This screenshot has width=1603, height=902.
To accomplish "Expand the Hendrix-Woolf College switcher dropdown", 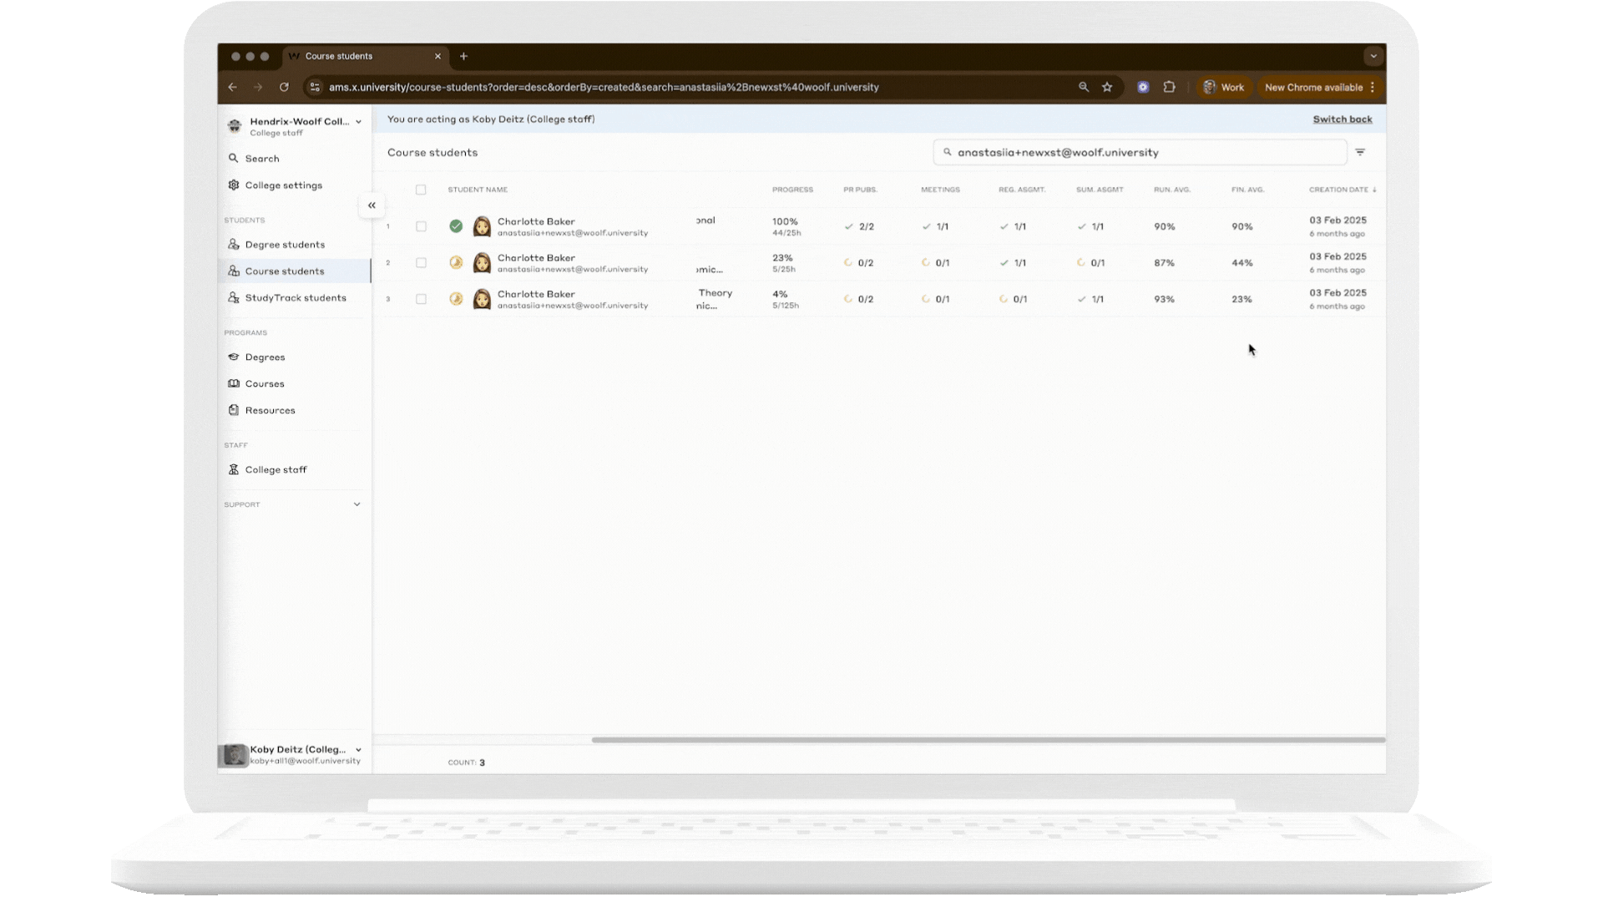I will click(358, 122).
